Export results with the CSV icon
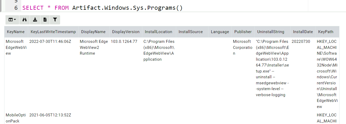 coord(45,20)
